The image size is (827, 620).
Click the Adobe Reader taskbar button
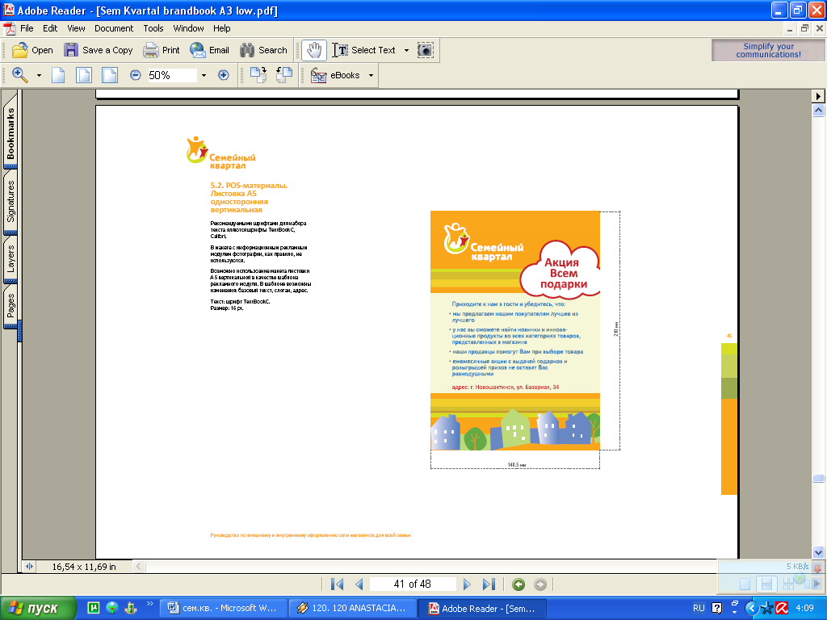481,609
